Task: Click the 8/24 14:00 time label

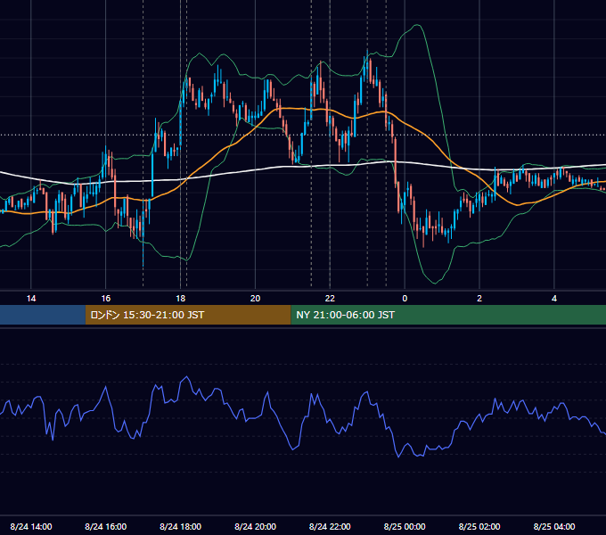Action: (31, 526)
